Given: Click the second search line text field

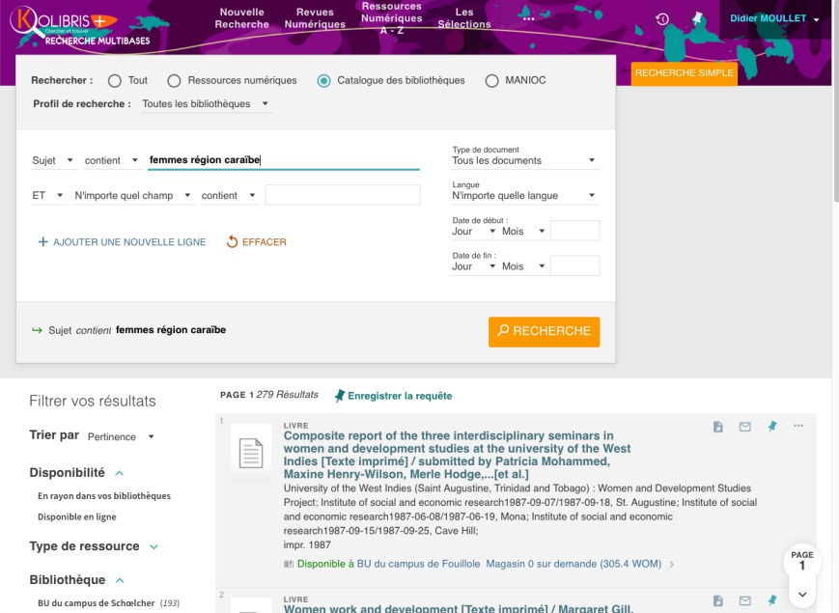Looking at the screenshot, I should click(x=343, y=195).
